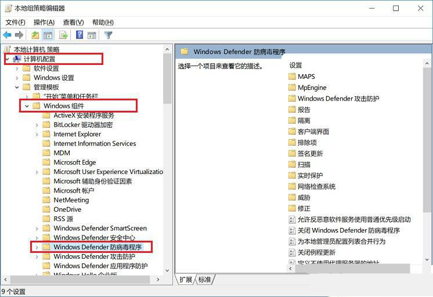Toggle the Show/Hide console tree icon
This screenshot has height=297, width=433.
click(x=48, y=35)
